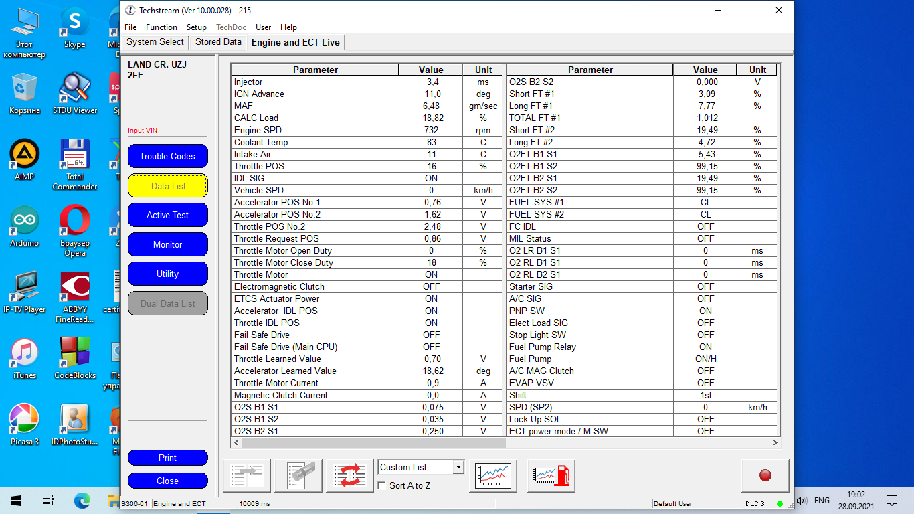Click the green DLC connection indicator
The width and height of the screenshot is (914, 514).
click(x=780, y=503)
